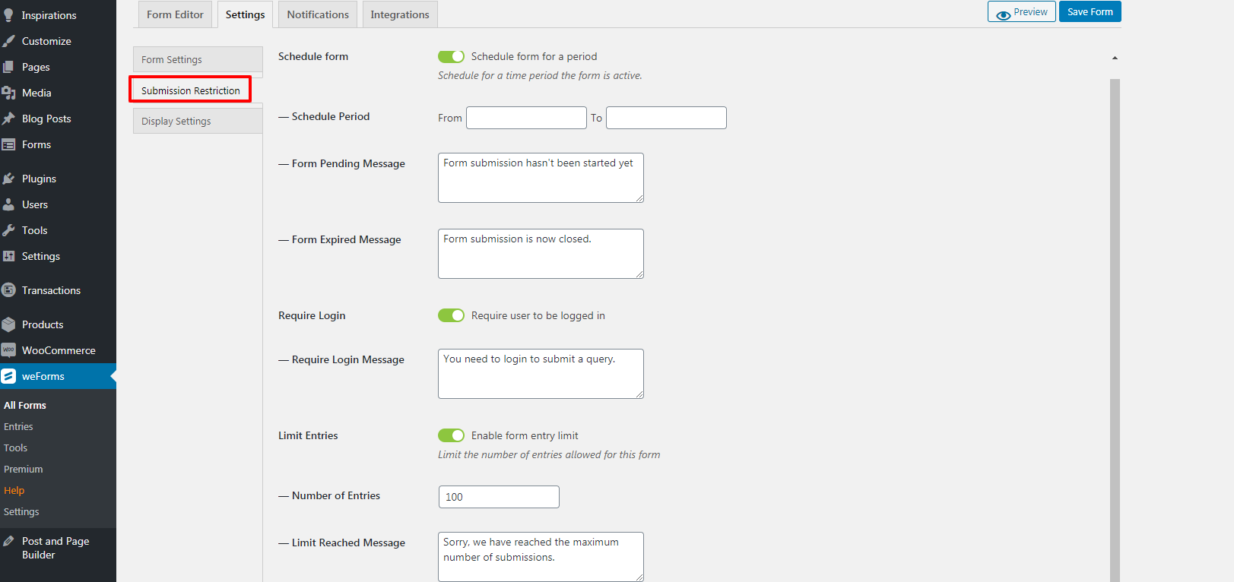The image size is (1234, 582).
Task: Expand the Form Settings section
Action: 198,59
